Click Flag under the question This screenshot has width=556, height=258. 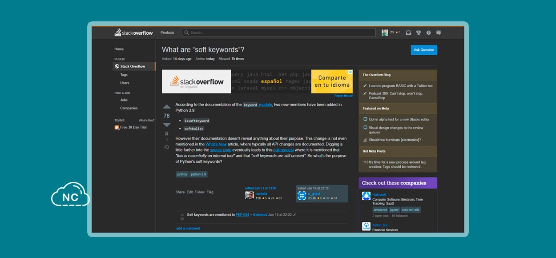pos(210,192)
